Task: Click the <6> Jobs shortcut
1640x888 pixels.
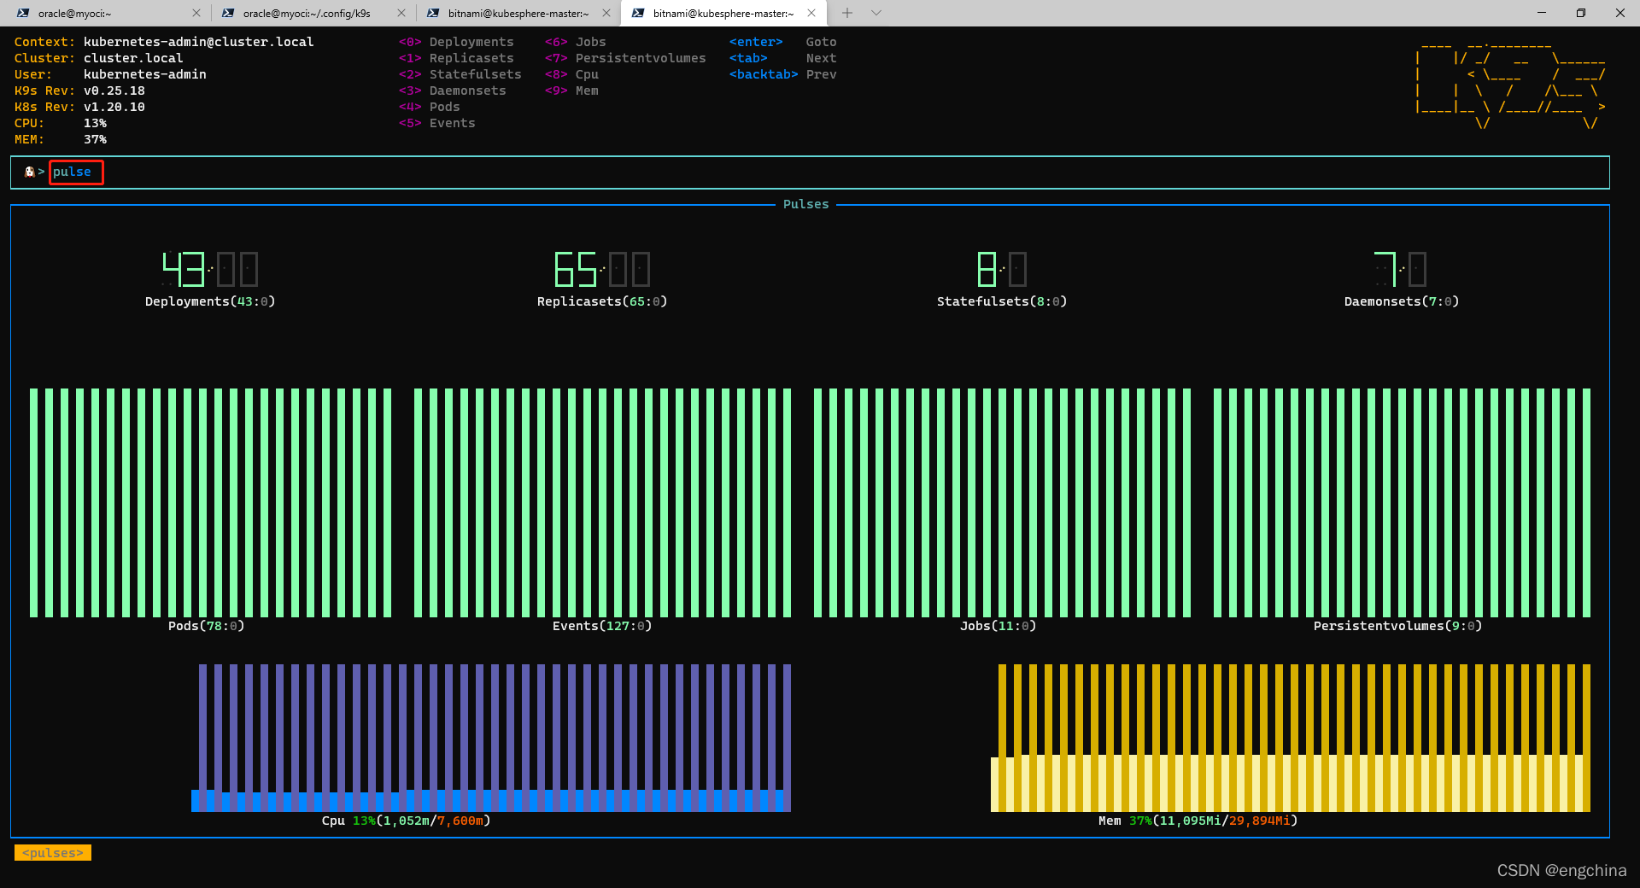Action: [x=575, y=42]
